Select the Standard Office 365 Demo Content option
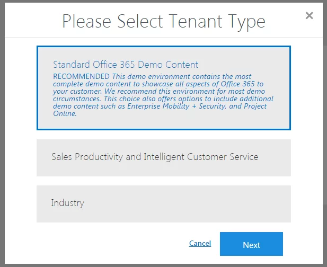The width and height of the screenshot is (327, 267). (163, 88)
